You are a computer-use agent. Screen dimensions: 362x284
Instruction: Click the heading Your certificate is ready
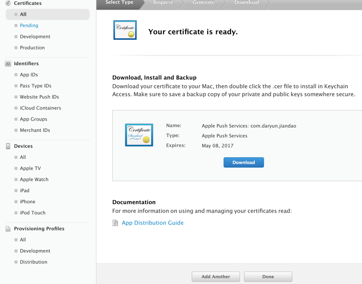[193, 32]
